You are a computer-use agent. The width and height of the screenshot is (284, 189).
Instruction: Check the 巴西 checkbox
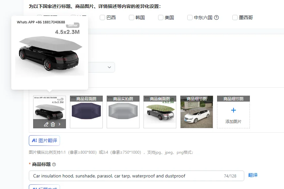102,17
